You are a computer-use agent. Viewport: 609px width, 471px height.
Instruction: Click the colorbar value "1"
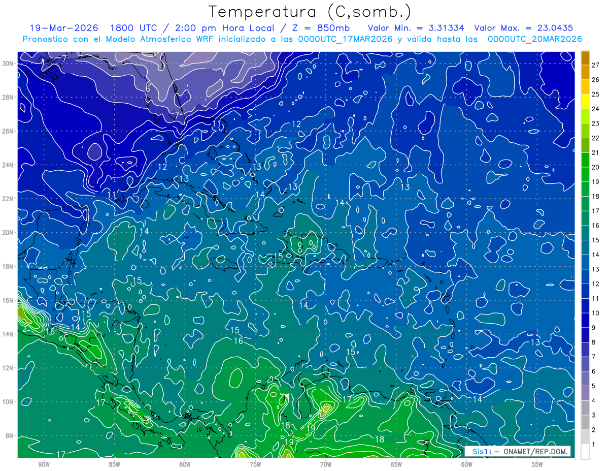pyautogui.click(x=594, y=445)
